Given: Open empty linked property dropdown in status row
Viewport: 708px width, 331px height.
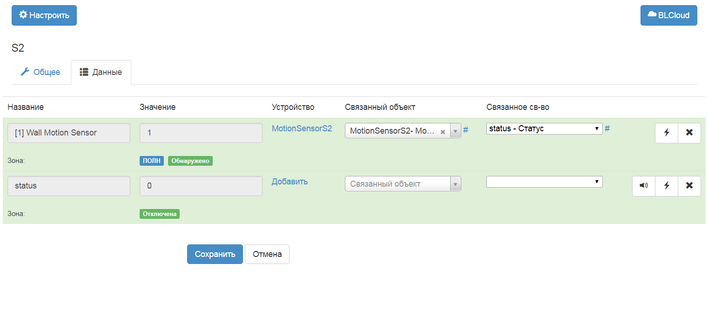Looking at the screenshot, I should [x=544, y=182].
